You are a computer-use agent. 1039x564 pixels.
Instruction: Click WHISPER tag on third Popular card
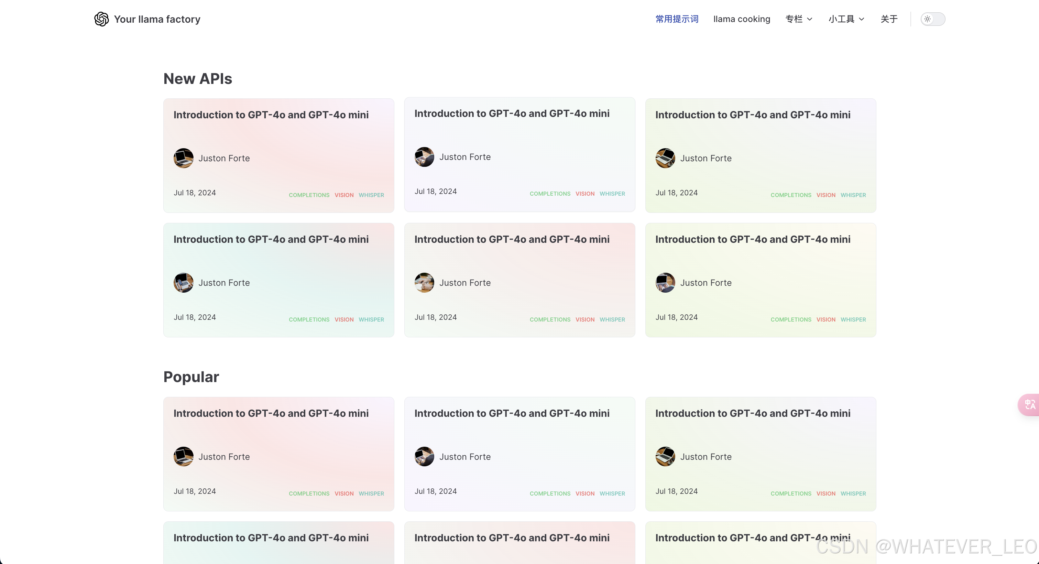click(853, 493)
